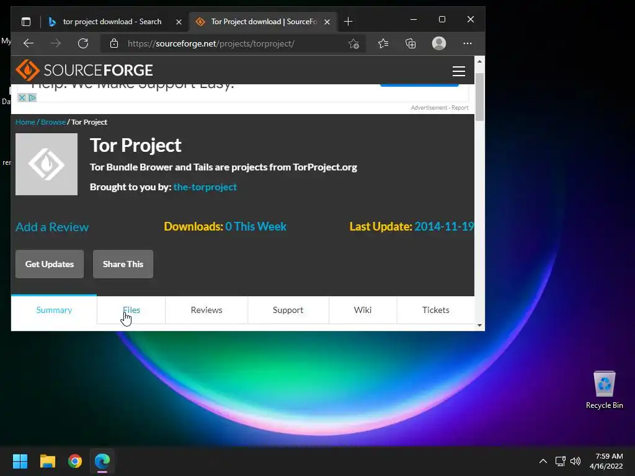The image size is (635, 476).
Task: Click the Microsoft Edge taskbar icon
Action: 102,461
